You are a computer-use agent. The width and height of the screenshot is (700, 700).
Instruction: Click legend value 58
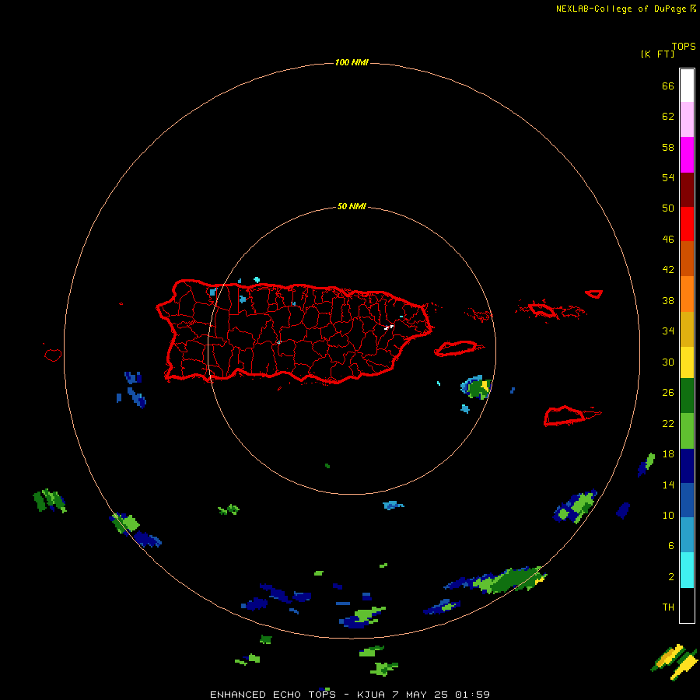click(x=668, y=147)
